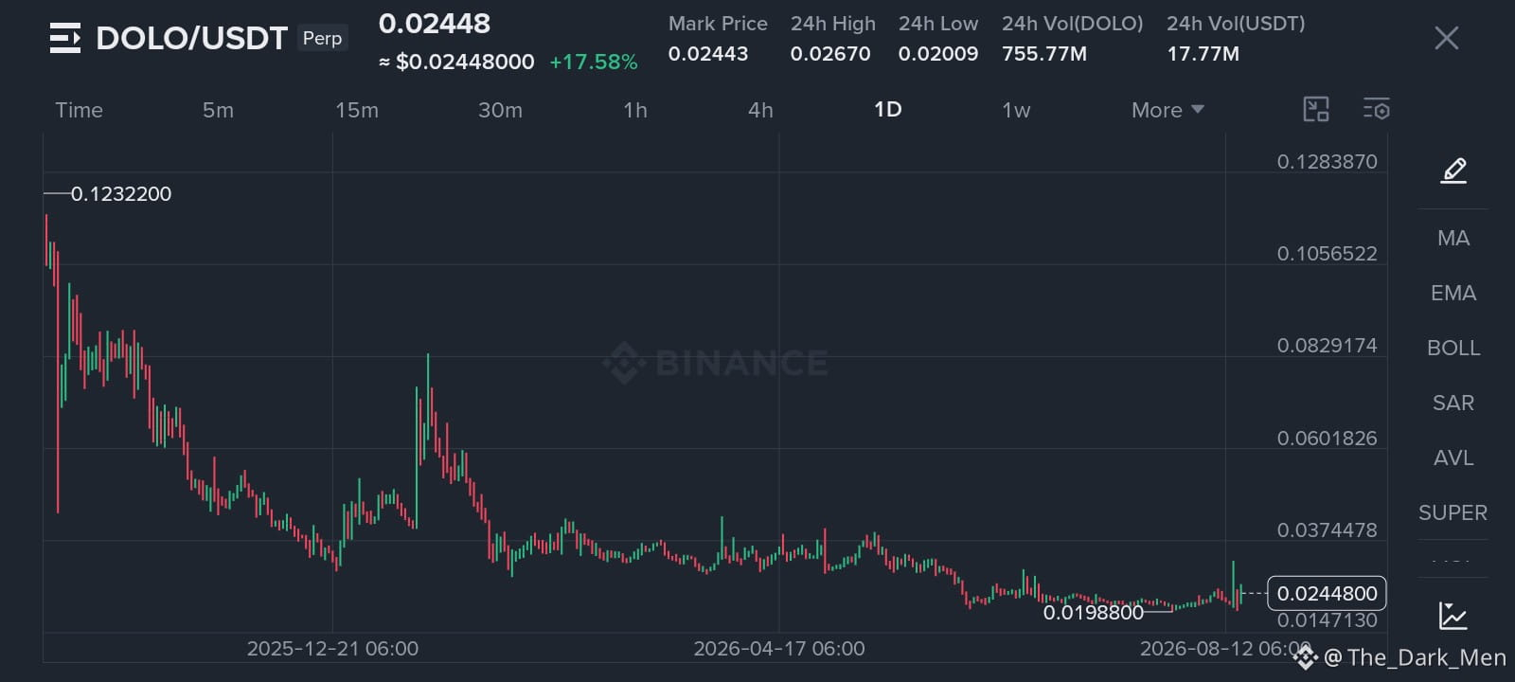This screenshot has width=1515, height=682.
Task: Toggle the SUPER indicator
Action: point(1453,512)
